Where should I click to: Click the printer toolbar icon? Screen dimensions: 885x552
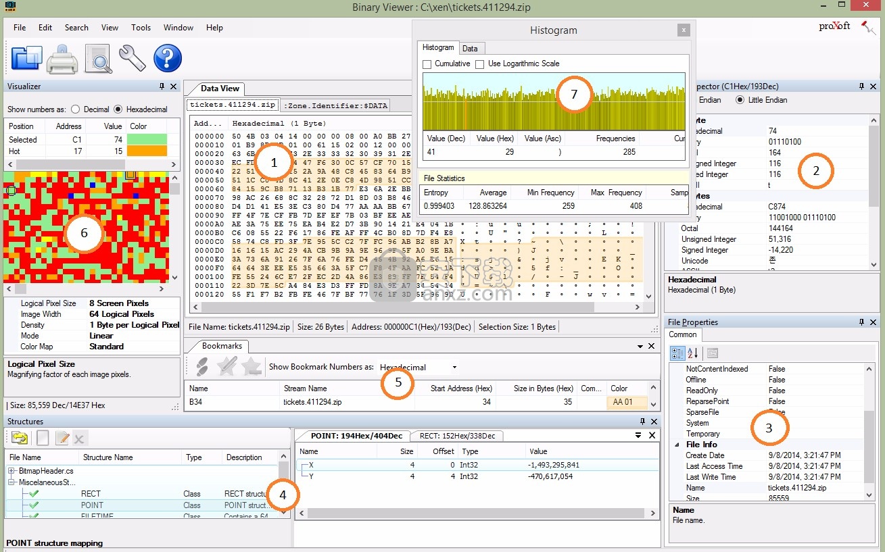(x=62, y=59)
